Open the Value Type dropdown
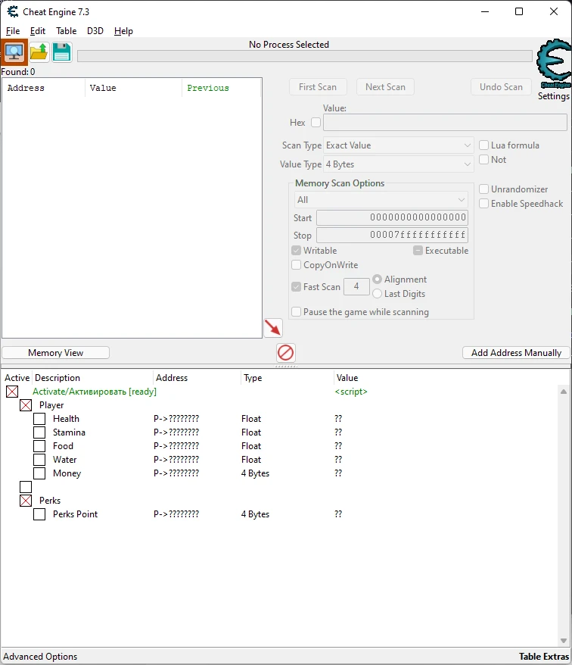This screenshot has width=572, height=665. click(398, 164)
